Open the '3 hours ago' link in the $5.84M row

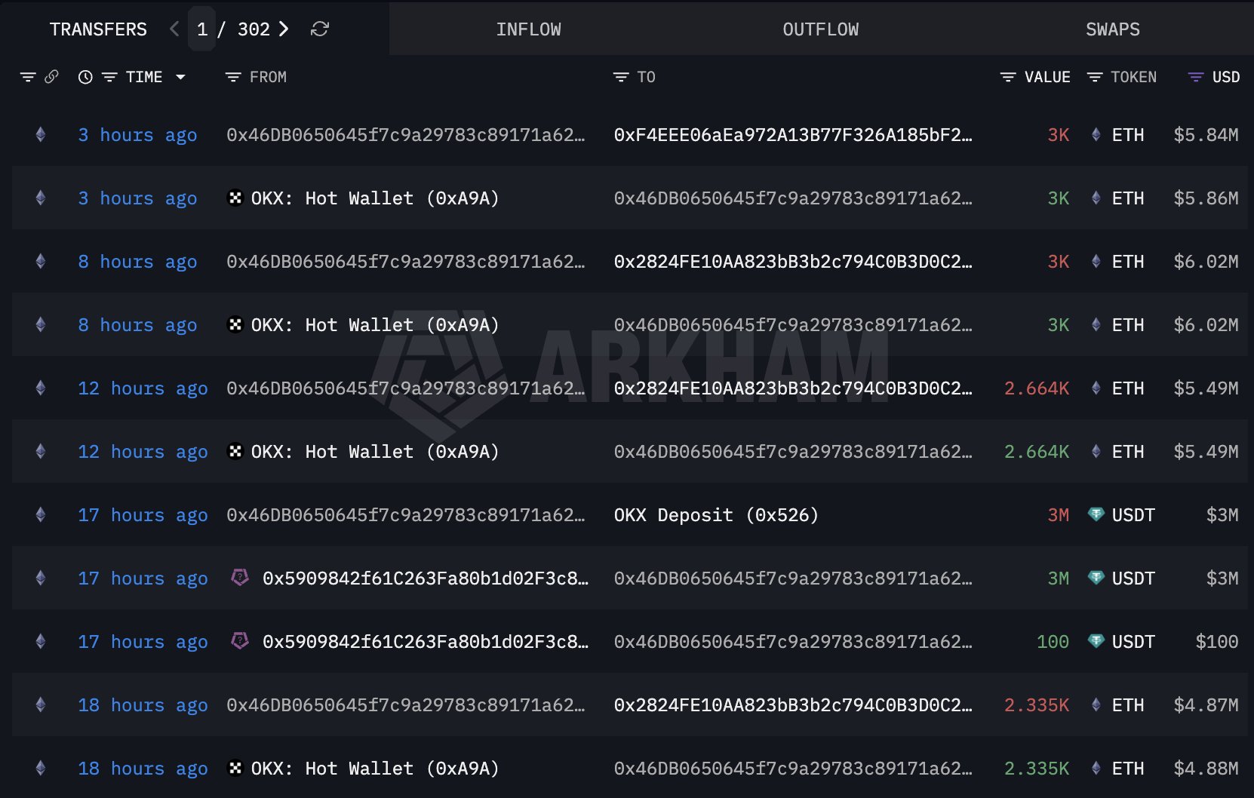[x=137, y=135]
